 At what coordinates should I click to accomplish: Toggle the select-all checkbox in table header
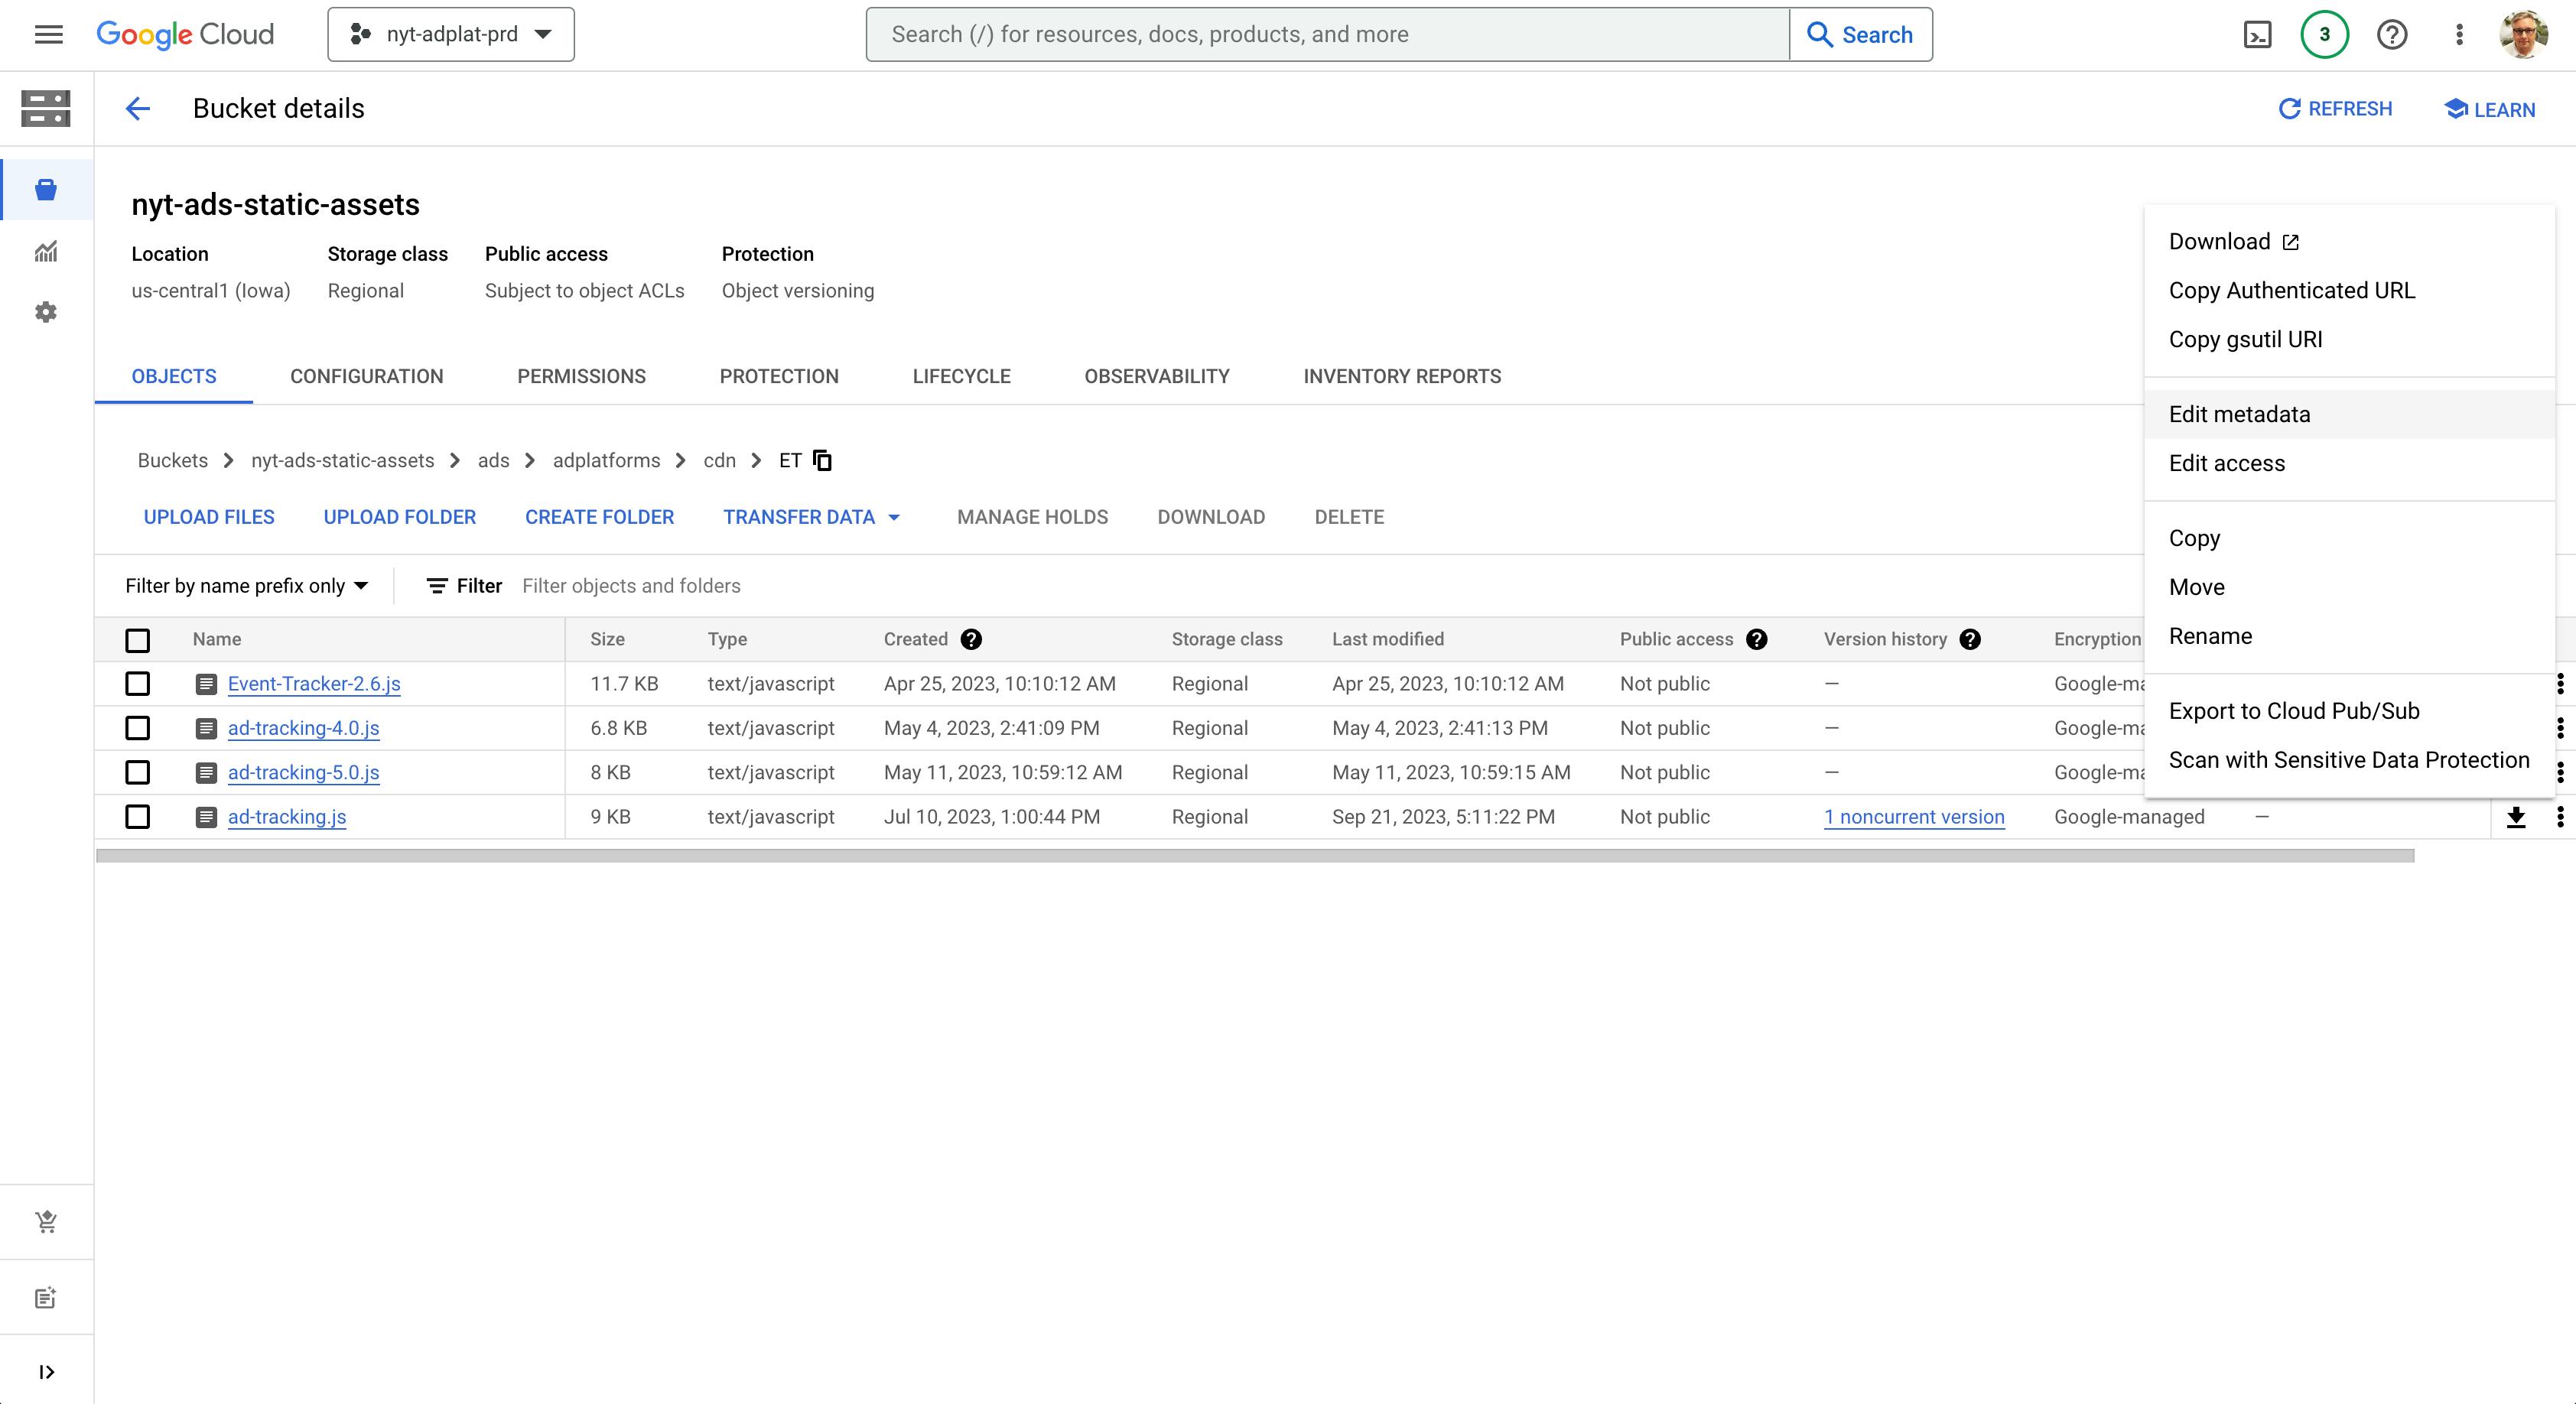tap(138, 640)
